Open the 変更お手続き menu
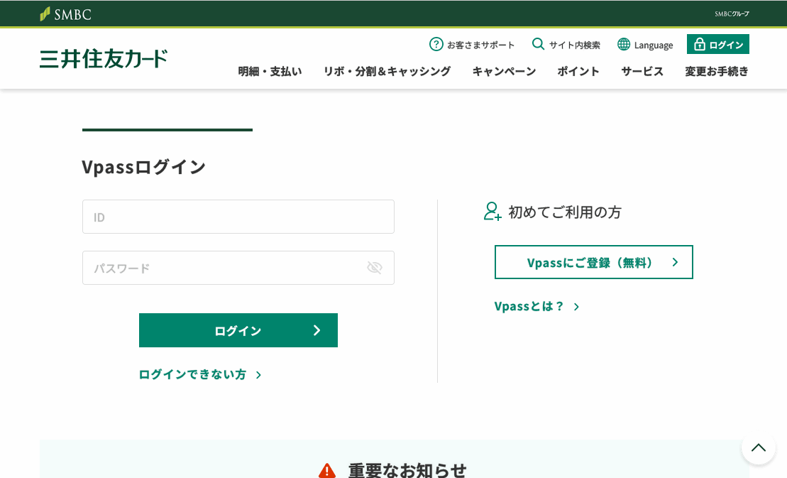This screenshot has width=787, height=478. pyautogui.click(x=717, y=71)
